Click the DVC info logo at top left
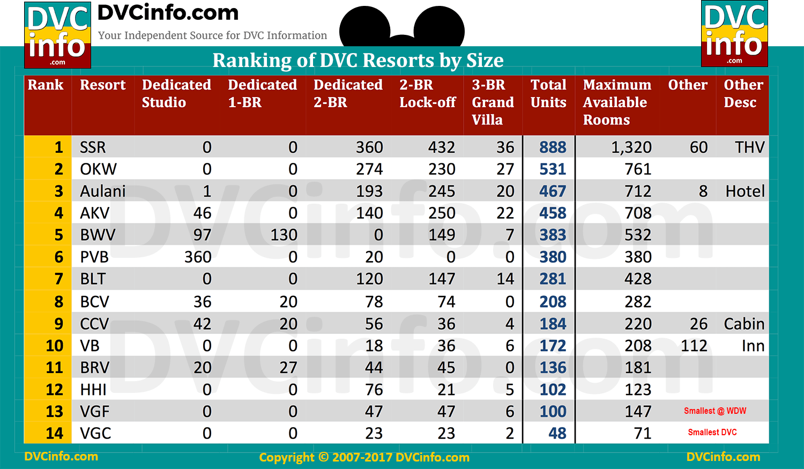 click(57, 35)
